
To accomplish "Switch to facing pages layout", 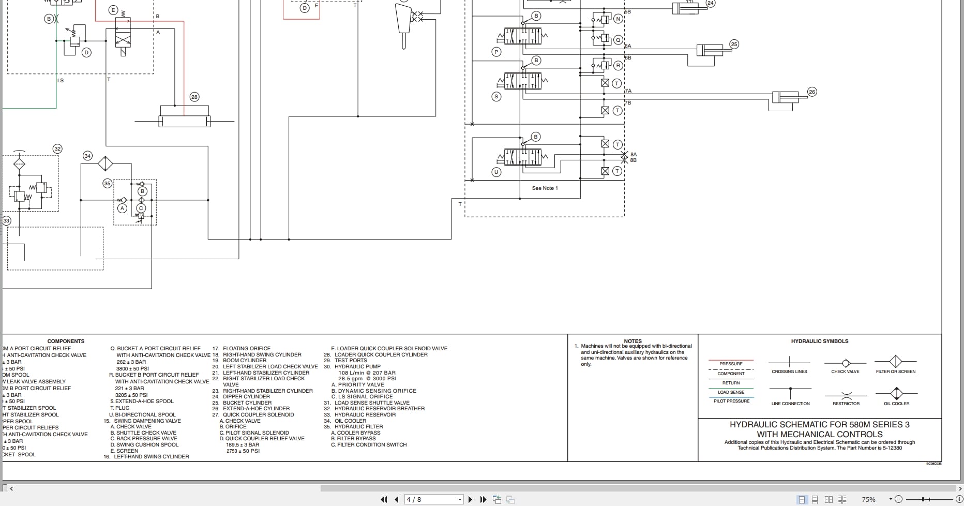I will point(827,499).
